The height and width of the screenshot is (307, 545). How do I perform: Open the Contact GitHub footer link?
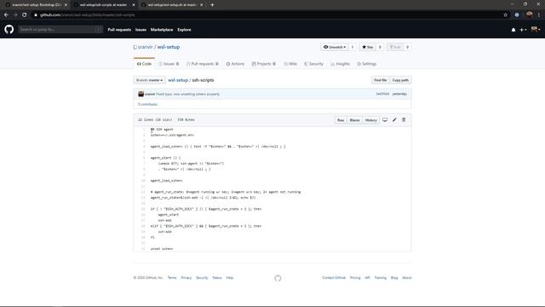334,278
